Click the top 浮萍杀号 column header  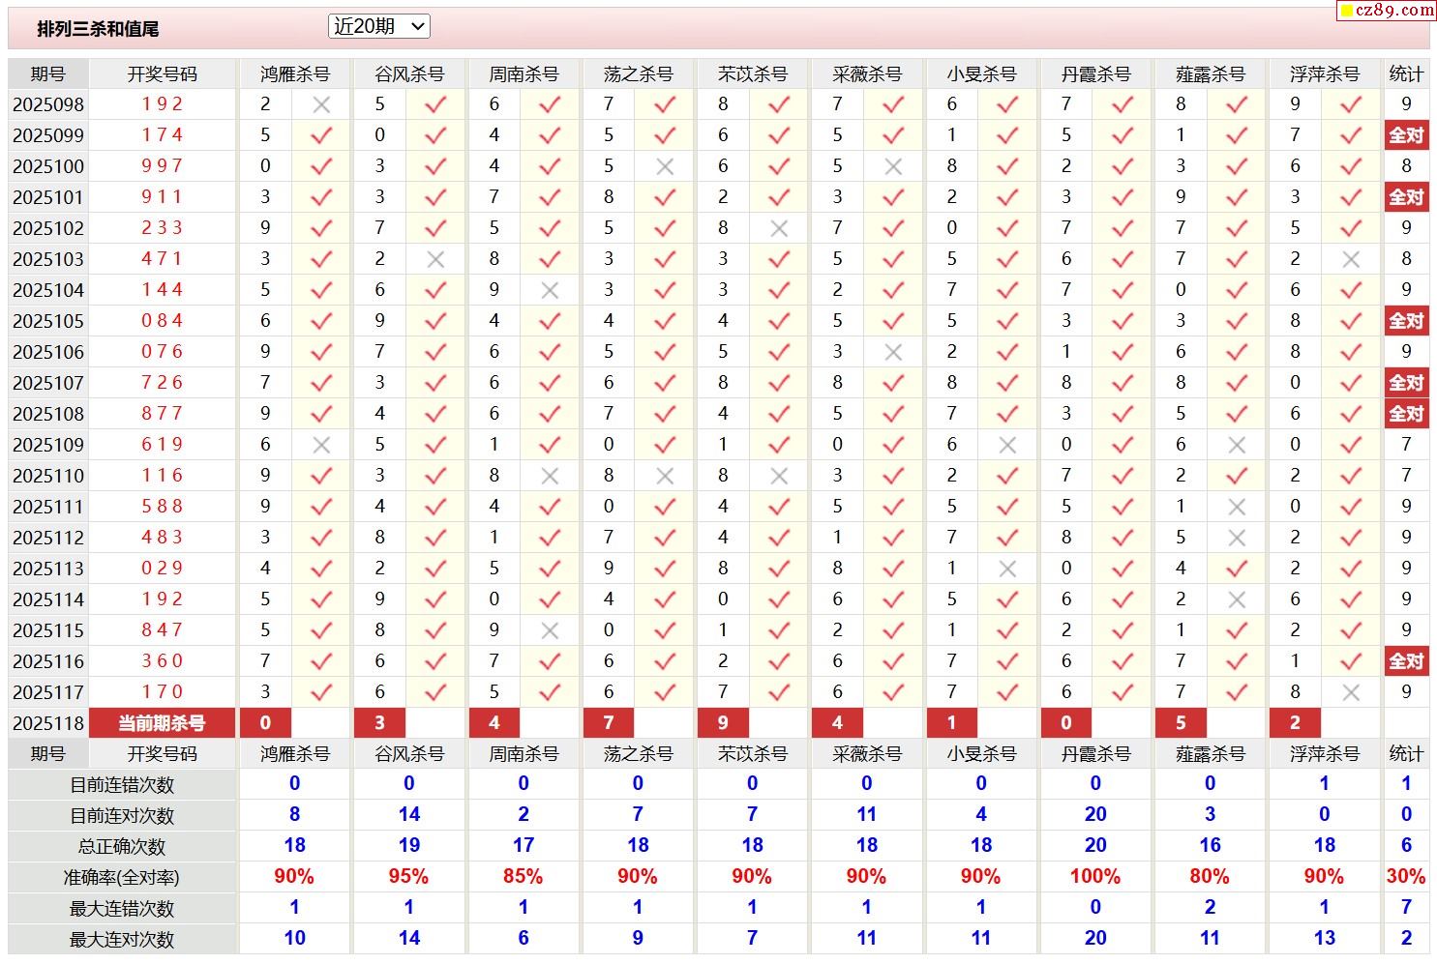[x=1325, y=73]
